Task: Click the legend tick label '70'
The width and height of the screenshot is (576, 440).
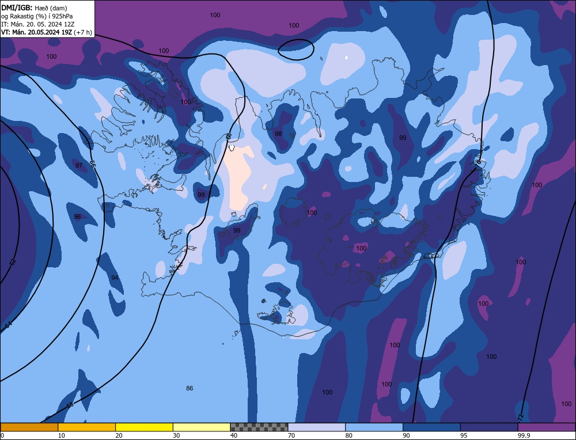Action: tap(291, 435)
